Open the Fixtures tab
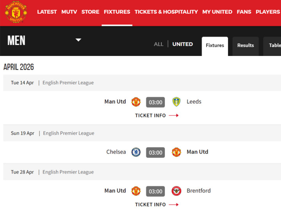The image size is (281, 210). [215, 45]
